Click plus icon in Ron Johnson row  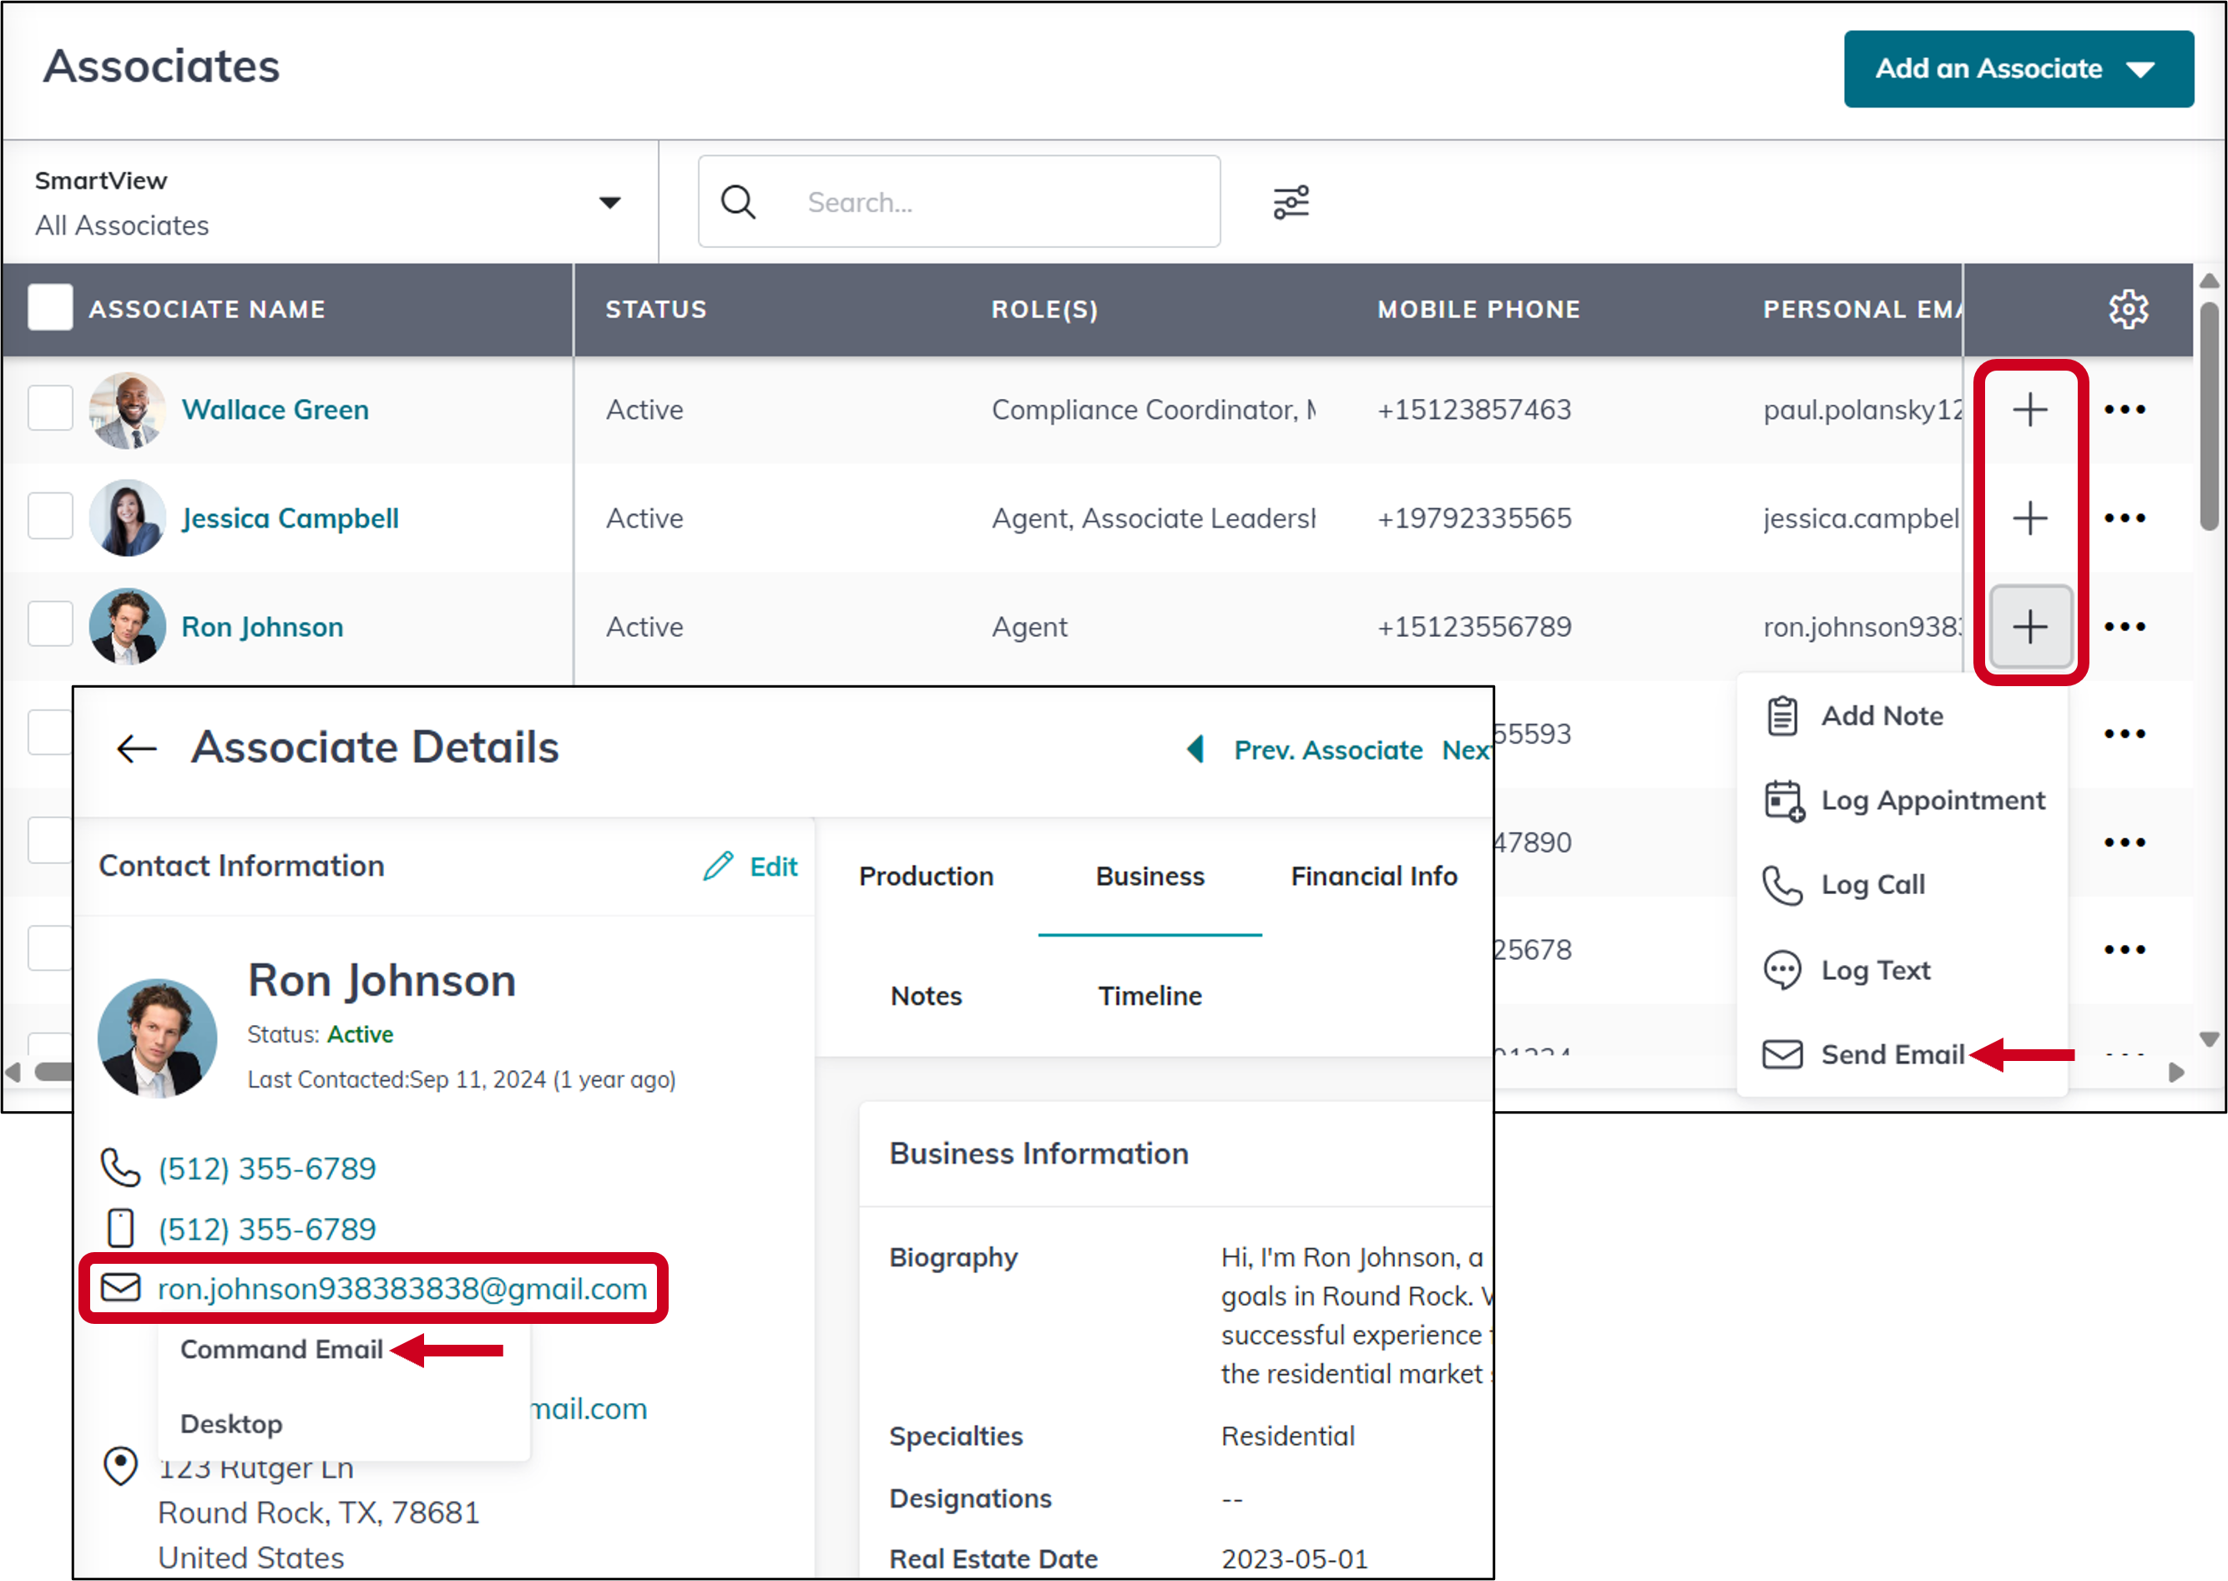[x=2029, y=627]
